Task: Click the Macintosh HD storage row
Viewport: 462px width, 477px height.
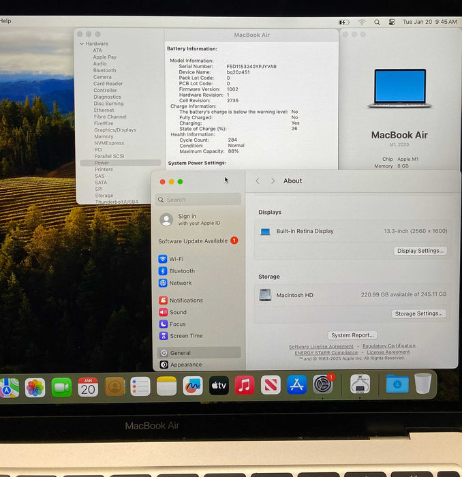Action: [352, 295]
